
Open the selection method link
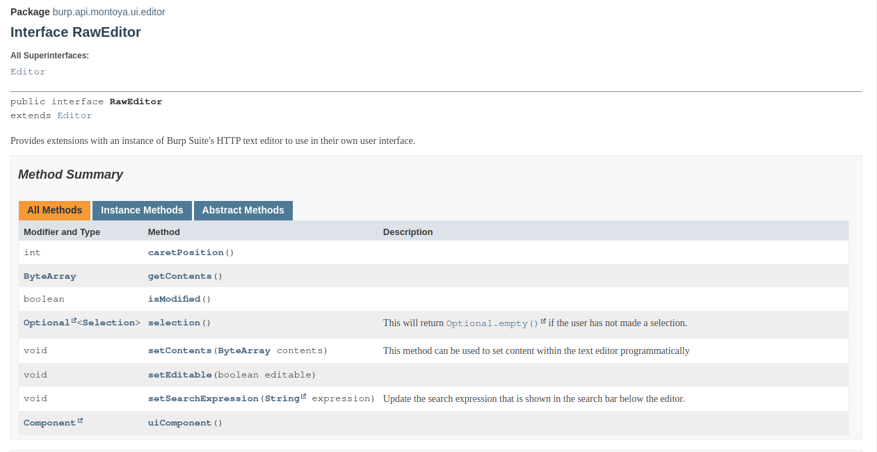[x=174, y=323]
